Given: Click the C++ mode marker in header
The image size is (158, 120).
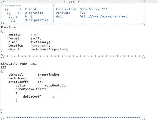Looking at the screenshot, I should click(72, 2).
